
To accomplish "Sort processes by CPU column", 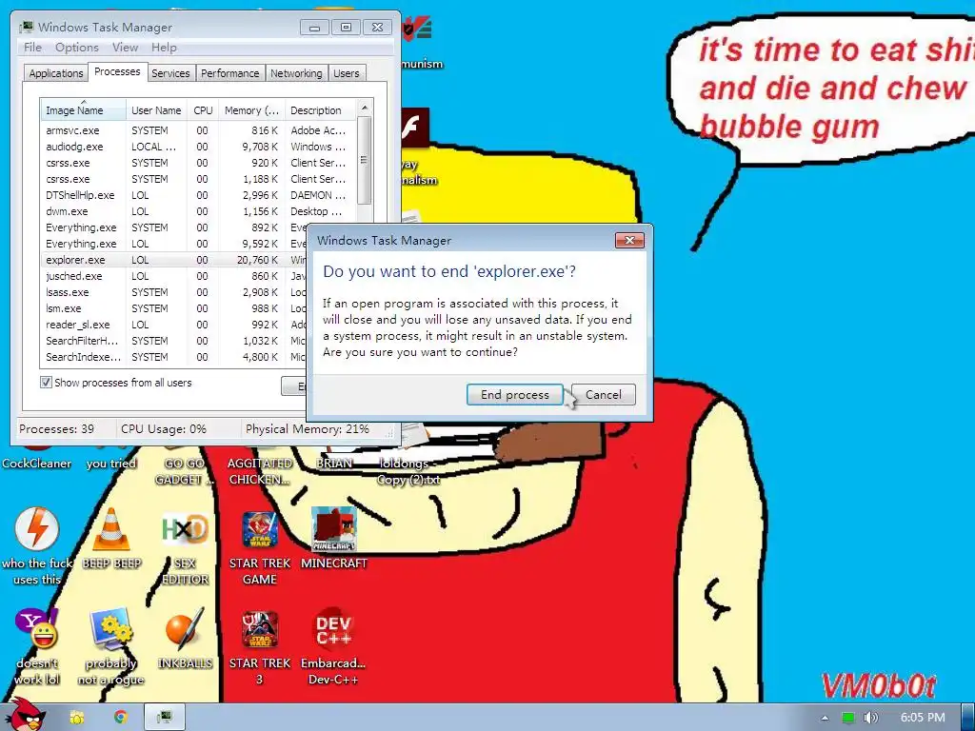I will click(203, 110).
